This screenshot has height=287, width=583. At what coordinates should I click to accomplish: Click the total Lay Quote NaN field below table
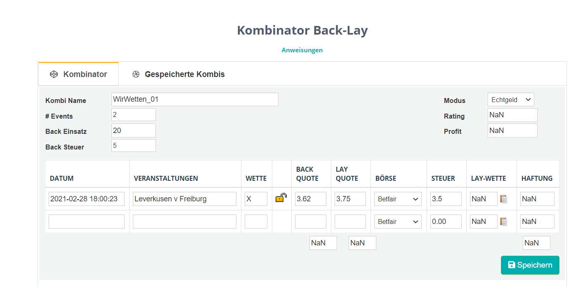click(x=362, y=243)
